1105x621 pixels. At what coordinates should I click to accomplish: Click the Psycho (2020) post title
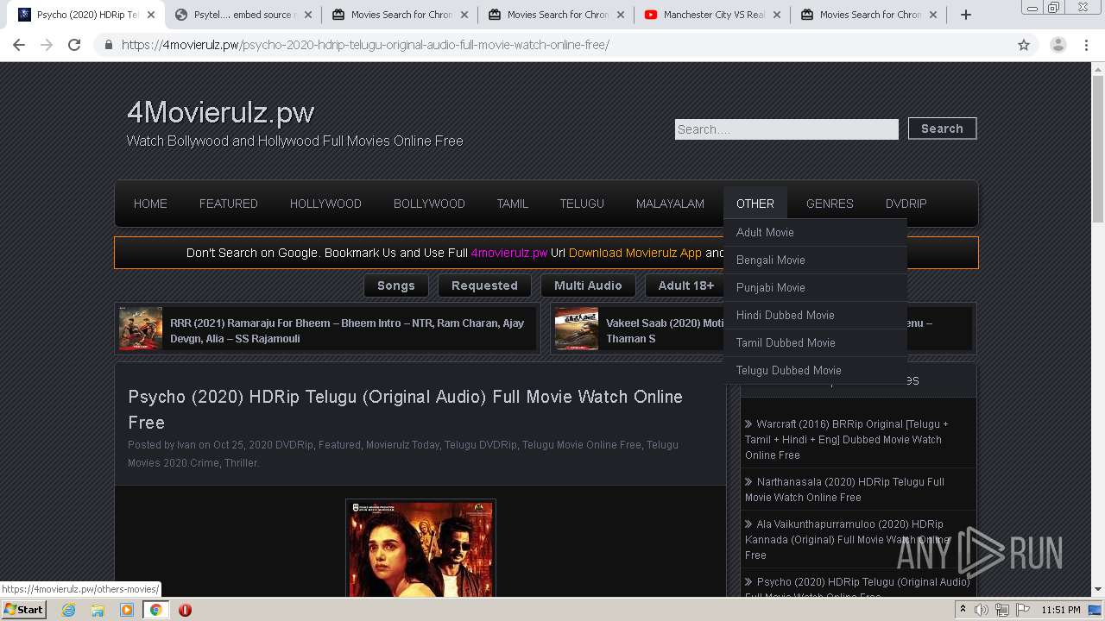405,410
